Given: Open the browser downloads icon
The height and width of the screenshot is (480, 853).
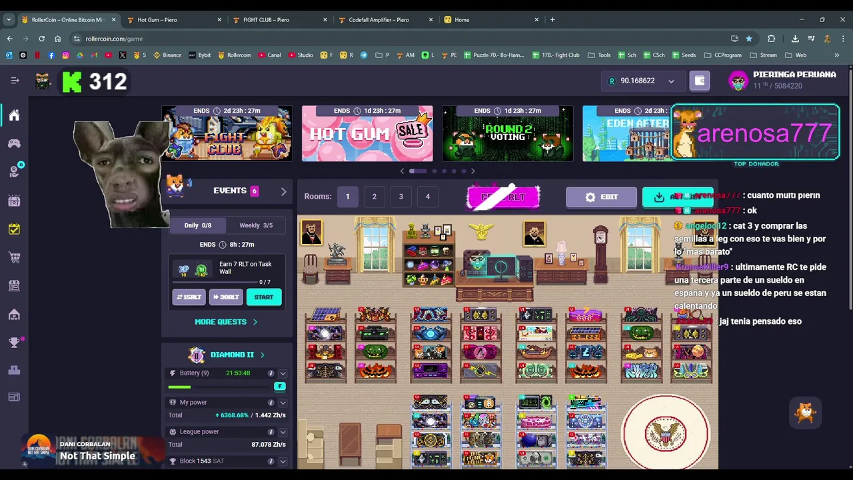Looking at the screenshot, I should (x=795, y=39).
